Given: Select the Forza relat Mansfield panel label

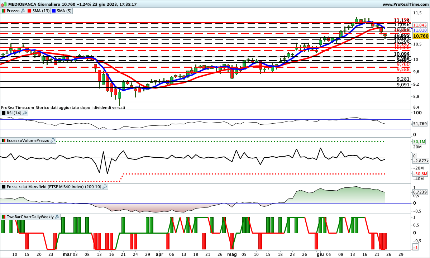Looking at the screenshot, I should coord(54,187).
